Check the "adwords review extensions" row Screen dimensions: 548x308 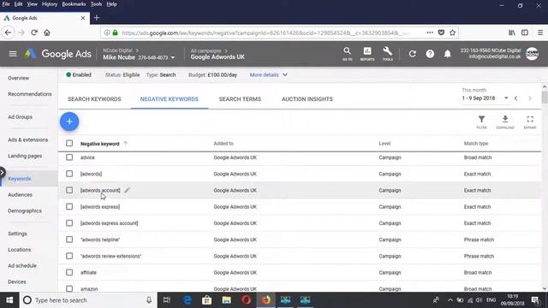[x=69, y=256]
